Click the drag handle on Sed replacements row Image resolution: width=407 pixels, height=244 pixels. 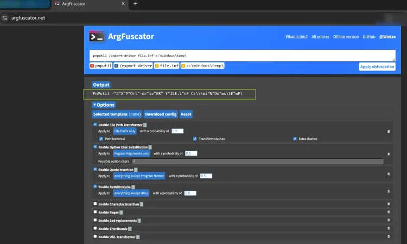(x=389, y=220)
